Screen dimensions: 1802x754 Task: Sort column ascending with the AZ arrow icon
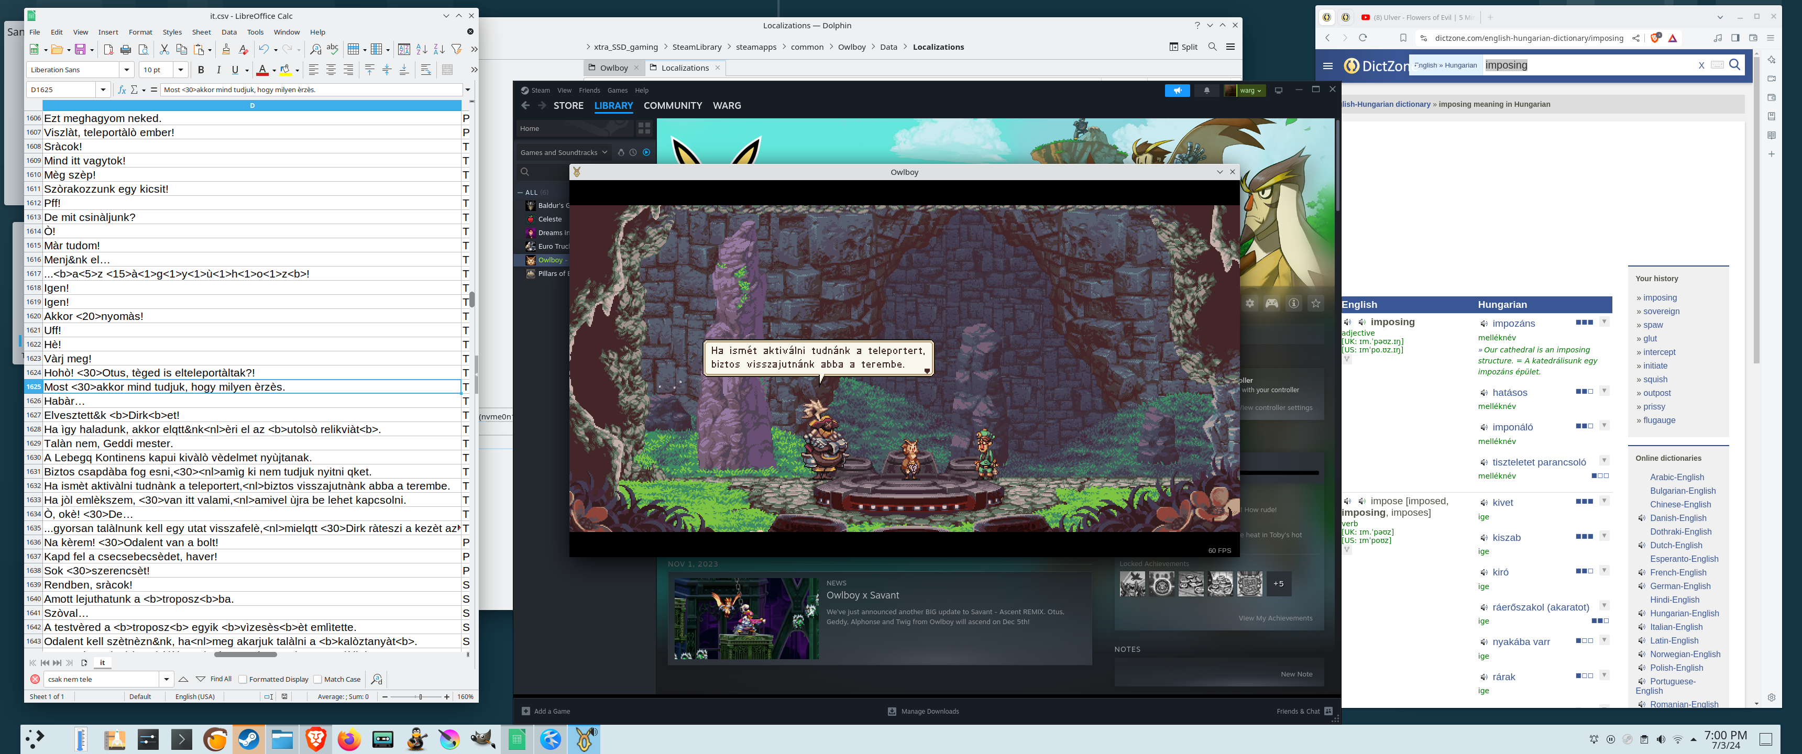pyautogui.click(x=423, y=50)
